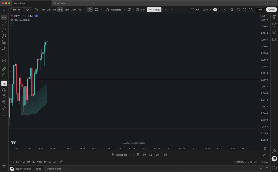Image resolution: width=278 pixels, height=172 pixels.
Task: Open chart settings gear icon
Action: (238, 10)
